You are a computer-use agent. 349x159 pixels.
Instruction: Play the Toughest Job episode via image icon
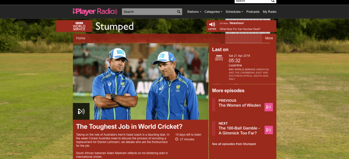tap(81, 111)
